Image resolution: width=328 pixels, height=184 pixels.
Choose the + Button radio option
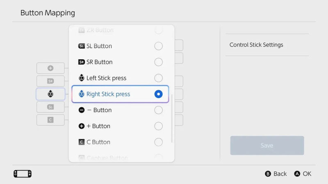pyautogui.click(x=158, y=126)
